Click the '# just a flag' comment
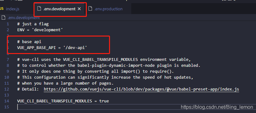The image size is (256, 113). (x=33, y=24)
